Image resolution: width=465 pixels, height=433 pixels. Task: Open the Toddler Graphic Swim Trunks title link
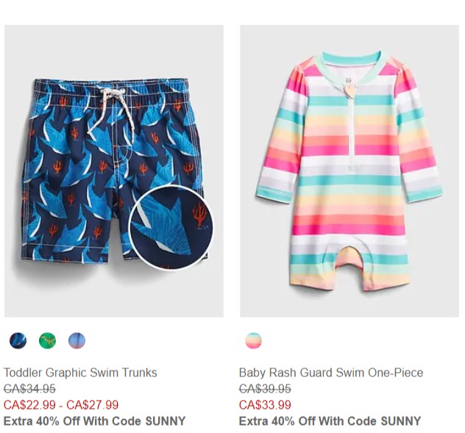pyautogui.click(x=80, y=373)
